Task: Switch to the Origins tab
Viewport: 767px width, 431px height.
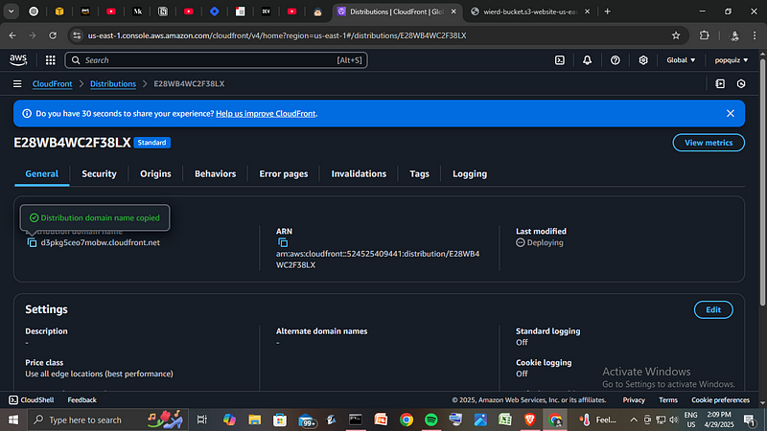Action: [x=155, y=174]
